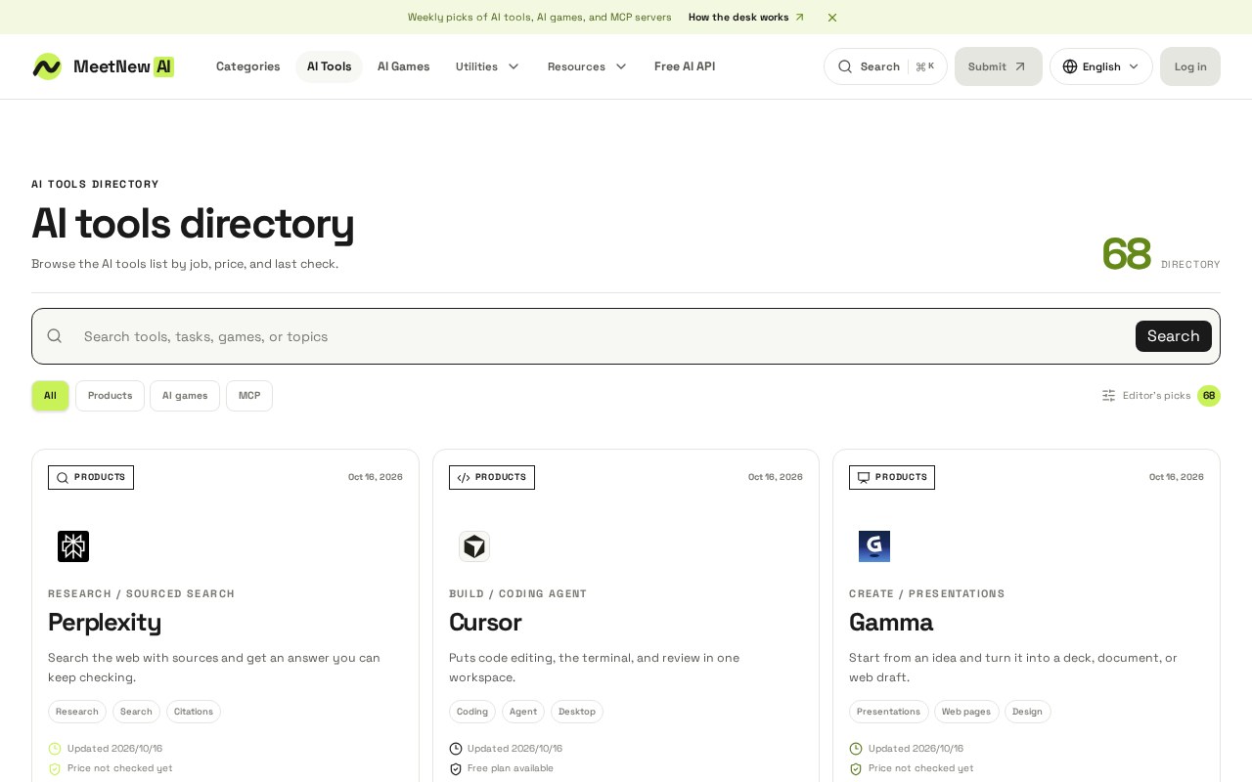Open the How the desk works link
This screenshot has width=1252, height=782.
click(746, 18)
